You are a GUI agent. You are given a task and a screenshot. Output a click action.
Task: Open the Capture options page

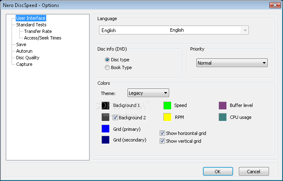pos(24,64)
